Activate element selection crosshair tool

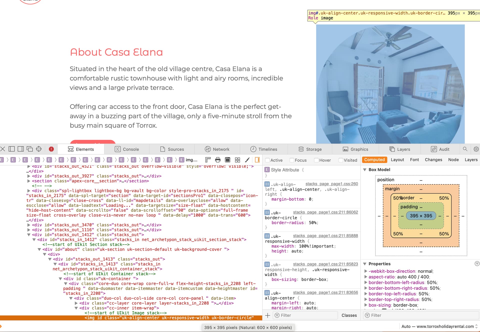[39, 149]
